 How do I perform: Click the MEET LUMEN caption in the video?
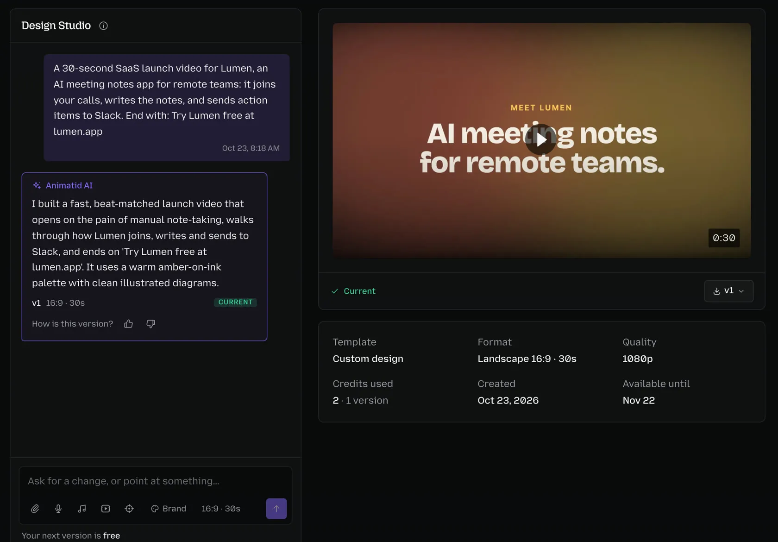click(x=541, y=107)
